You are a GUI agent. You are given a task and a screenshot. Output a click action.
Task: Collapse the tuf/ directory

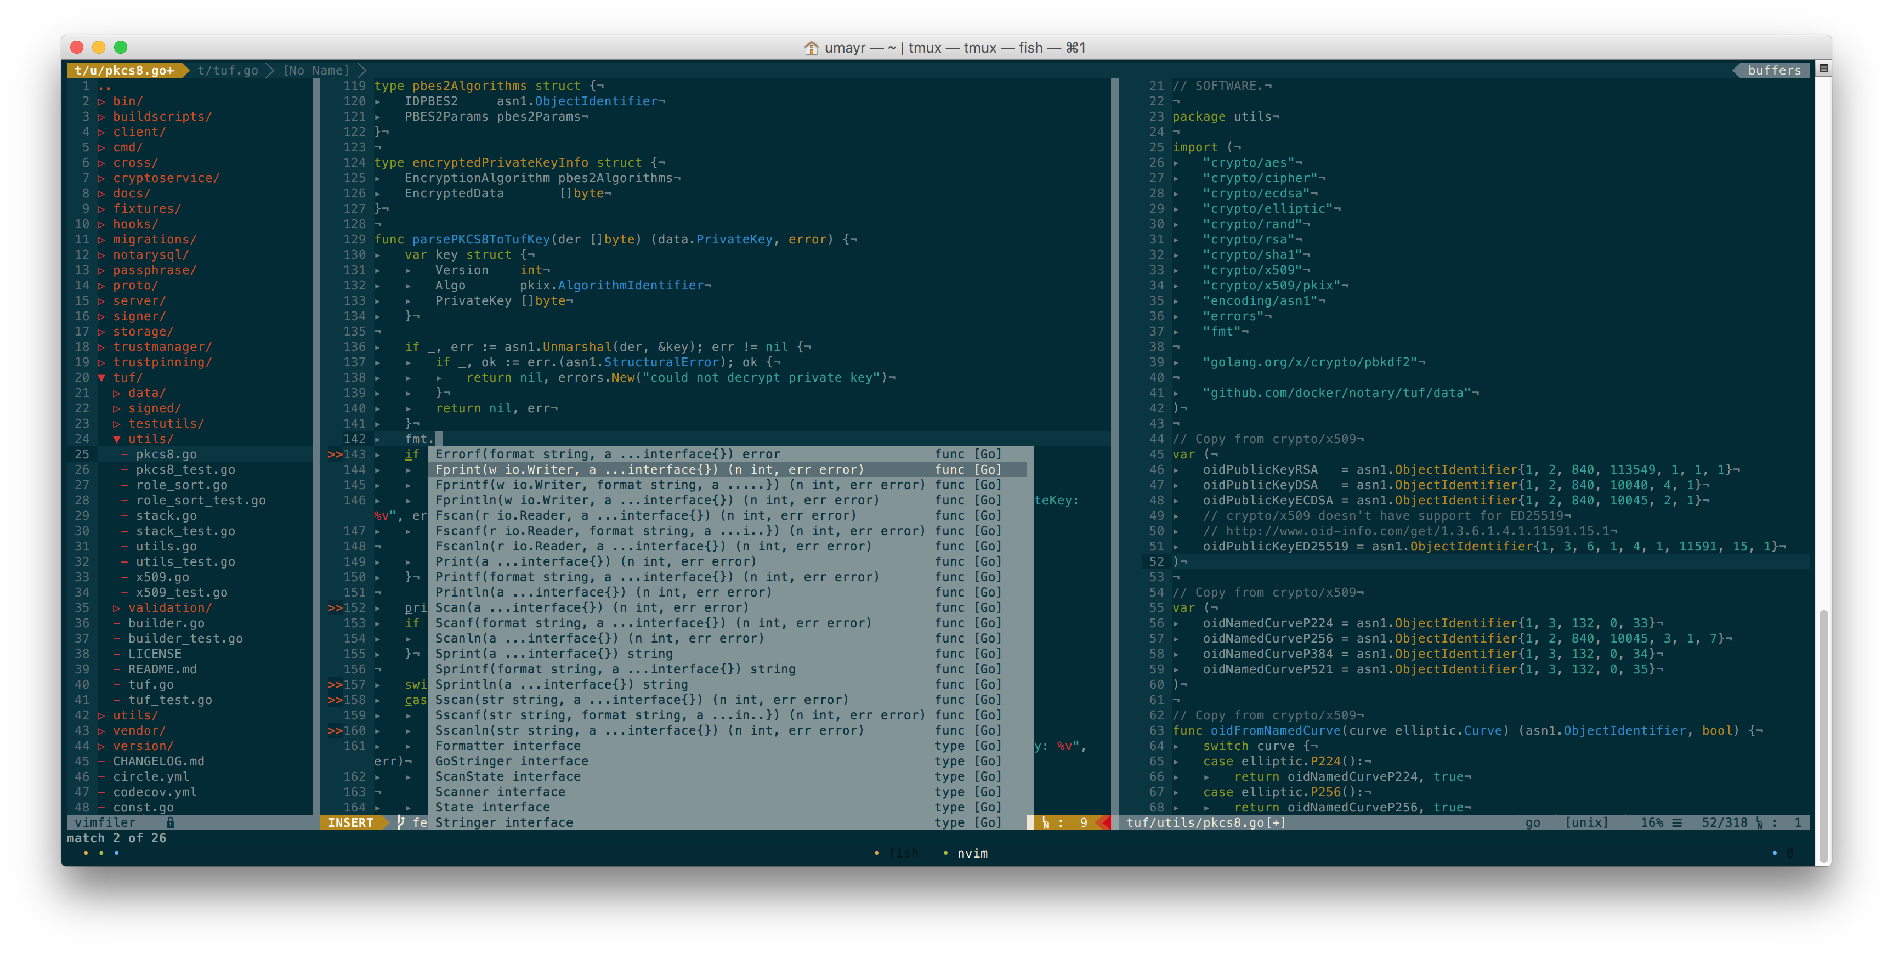[x=101, y=378]
